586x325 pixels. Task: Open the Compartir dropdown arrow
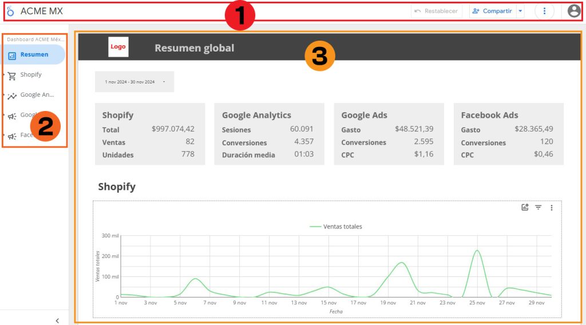coord(520,11)
